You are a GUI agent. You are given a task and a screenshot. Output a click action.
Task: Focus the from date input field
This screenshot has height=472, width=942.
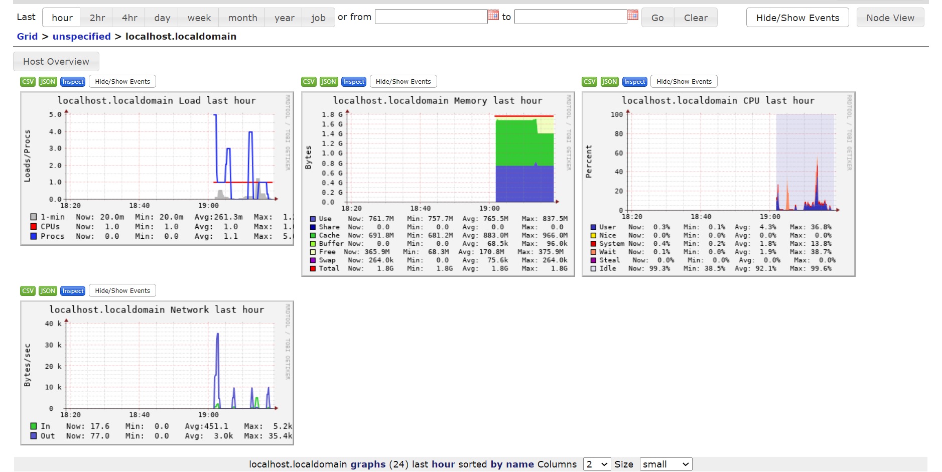[431, 17]
